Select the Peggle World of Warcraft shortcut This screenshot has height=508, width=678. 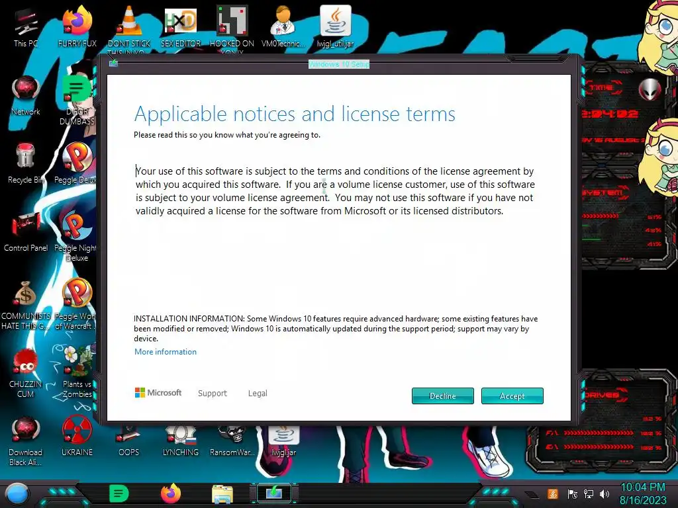[x=76, y=304]
